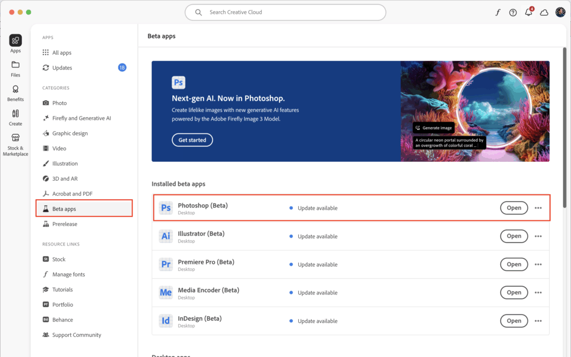Click the All apps grid icon
Viewport: 571px width, 357px height.
(x=46, y=52)
